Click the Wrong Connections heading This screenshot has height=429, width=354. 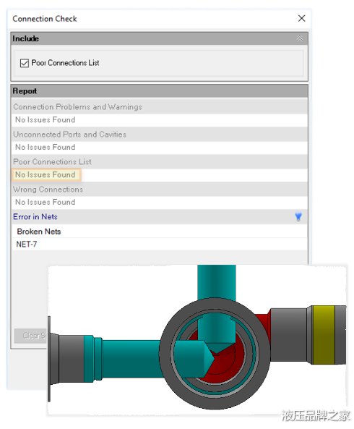click(48, 190)
